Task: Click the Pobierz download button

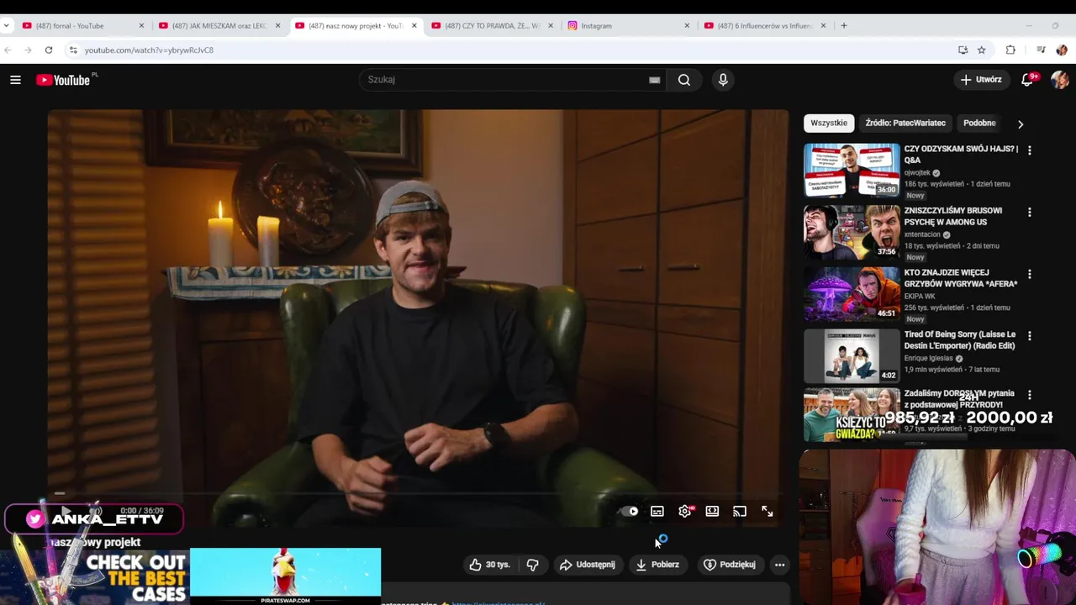Action: [x=657, y=565]
